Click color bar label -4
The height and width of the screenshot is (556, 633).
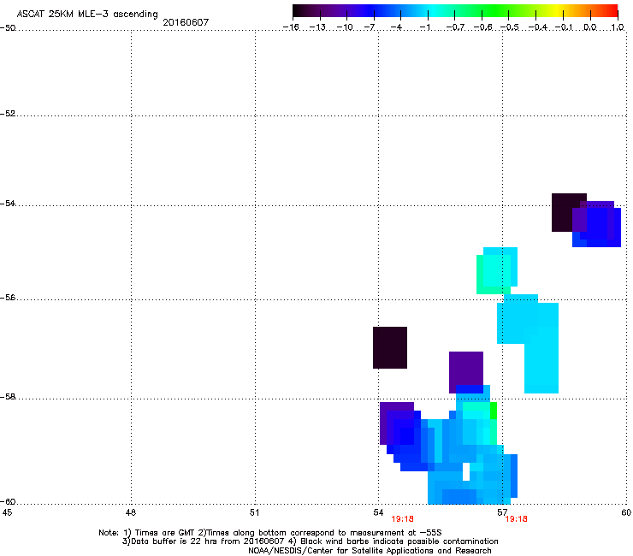[396, 27]
